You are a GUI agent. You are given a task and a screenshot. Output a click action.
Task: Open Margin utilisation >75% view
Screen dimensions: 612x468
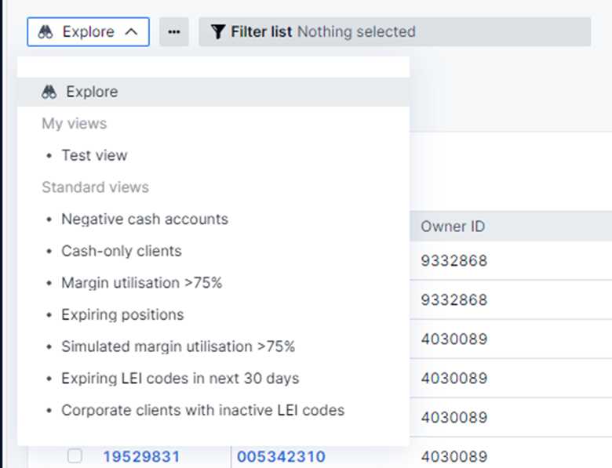141,283
